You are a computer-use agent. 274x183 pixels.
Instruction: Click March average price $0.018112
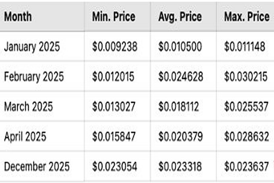pyautogui.click(x=179, y=107)
